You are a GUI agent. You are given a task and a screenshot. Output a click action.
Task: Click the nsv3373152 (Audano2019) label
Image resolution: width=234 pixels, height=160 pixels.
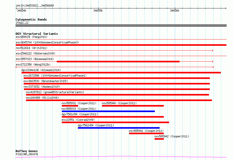coord(42,87)
